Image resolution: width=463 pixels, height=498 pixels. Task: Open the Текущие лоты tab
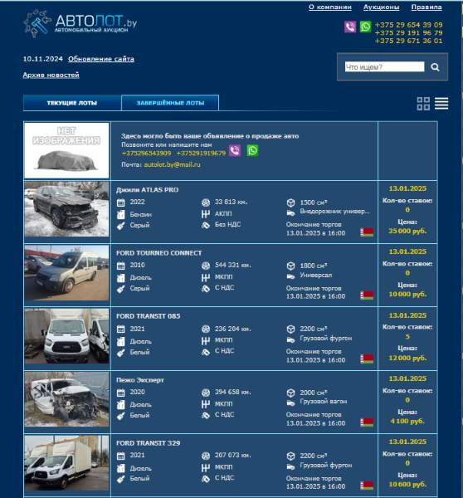(72, 103)
